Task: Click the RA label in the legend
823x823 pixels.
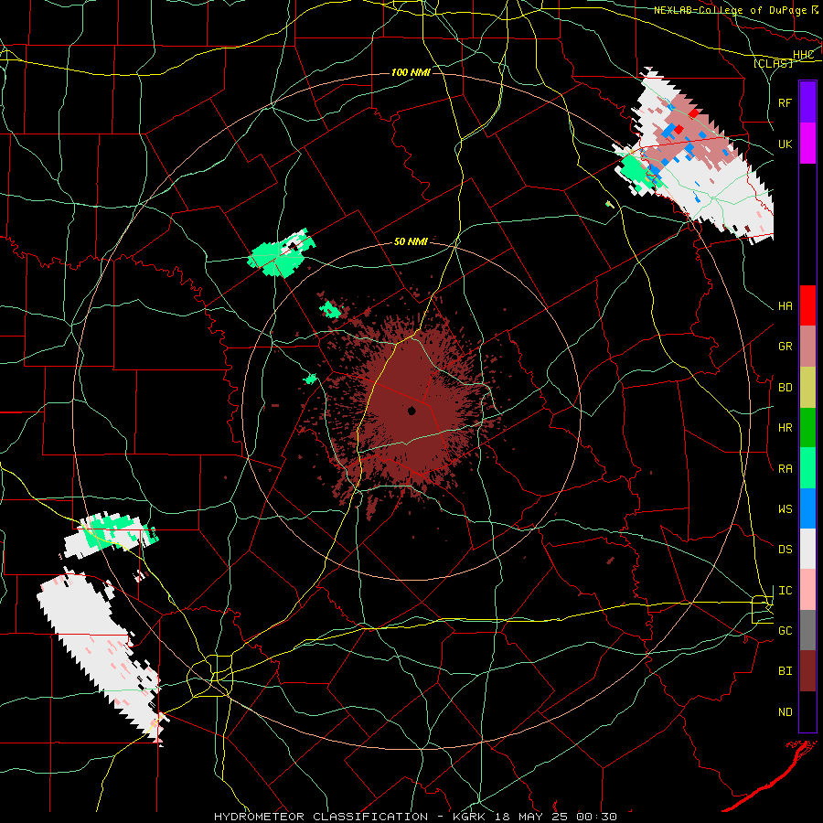Action: [x=786, y=469]
